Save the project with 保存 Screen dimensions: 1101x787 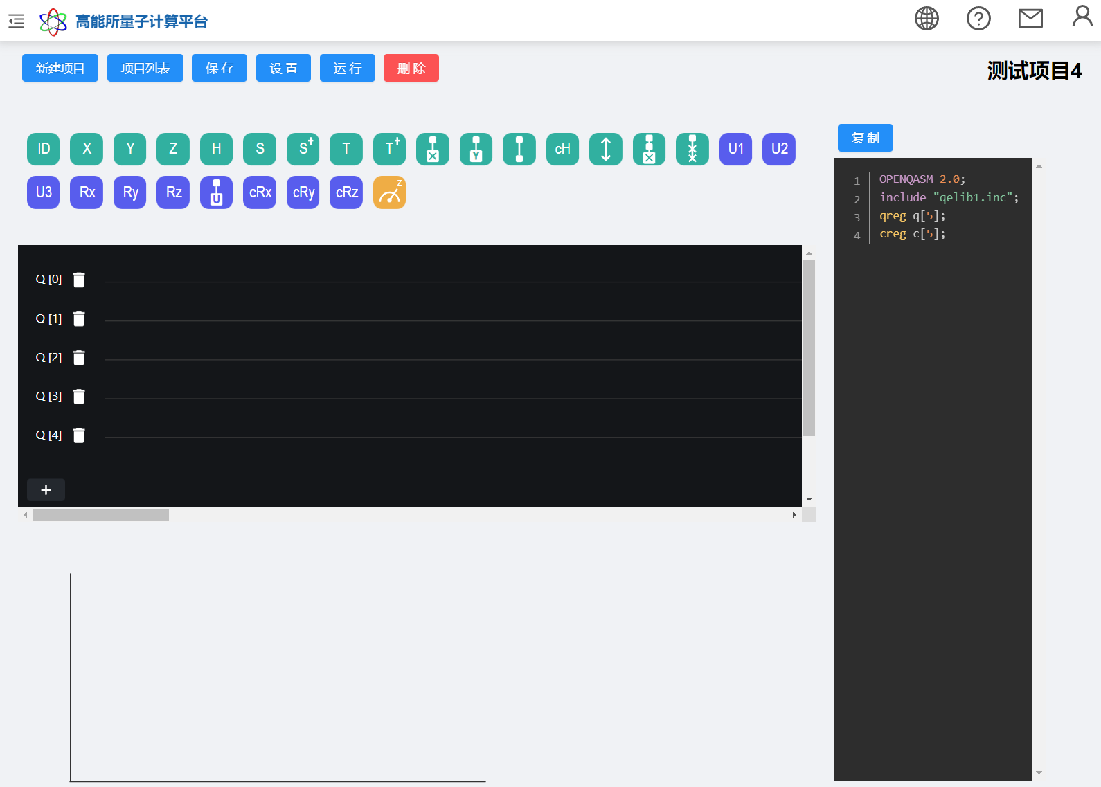pos(220,68)
